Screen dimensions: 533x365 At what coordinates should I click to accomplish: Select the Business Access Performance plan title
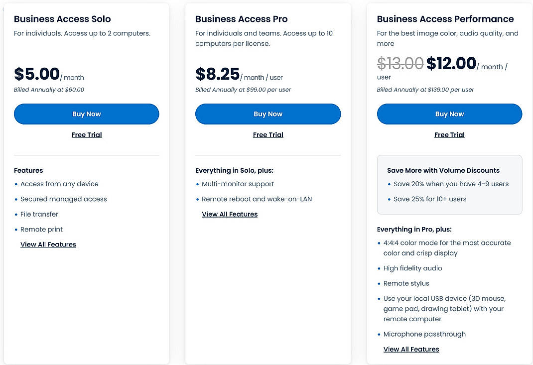tap(445, 19)
